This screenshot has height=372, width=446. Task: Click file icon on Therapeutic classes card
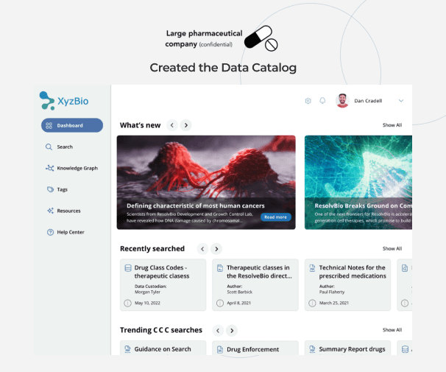click(220, 268)
